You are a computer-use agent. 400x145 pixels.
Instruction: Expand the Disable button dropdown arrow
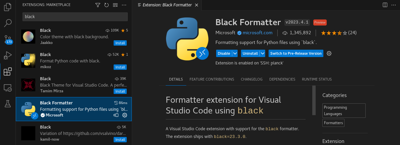pyautogui.click(x=235, y=53)
